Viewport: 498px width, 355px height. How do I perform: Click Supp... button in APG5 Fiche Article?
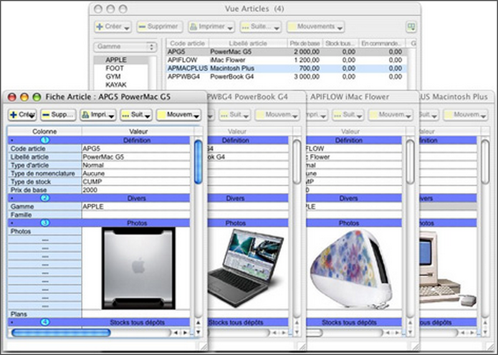[58, 115]
